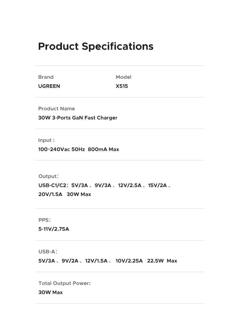Click the 22.5W Max text
Viewport: 242px width, 320px height.
(162, 261)
